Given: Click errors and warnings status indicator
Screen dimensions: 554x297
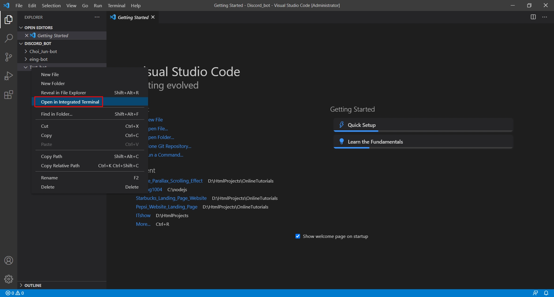Looking at the screenshot, I should click(15, 293).
